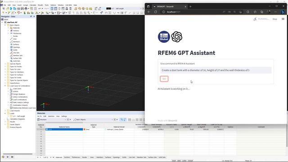Select Static Analysis Settings tree item
The width and height of the screenshot is (288, 162).
tap(21, 102)
